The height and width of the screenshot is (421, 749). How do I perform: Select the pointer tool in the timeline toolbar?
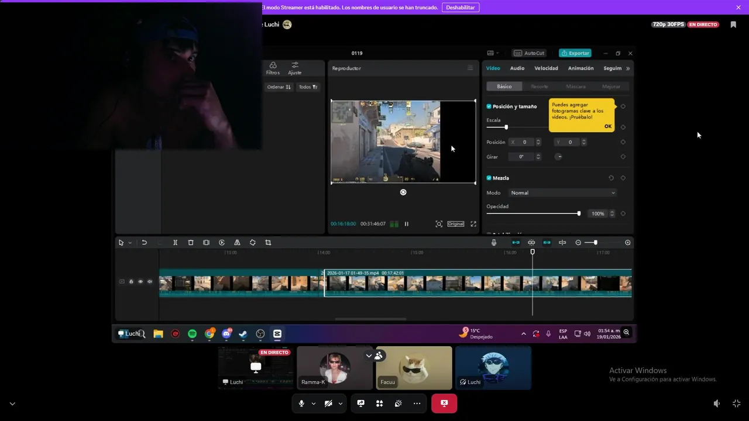121,243
